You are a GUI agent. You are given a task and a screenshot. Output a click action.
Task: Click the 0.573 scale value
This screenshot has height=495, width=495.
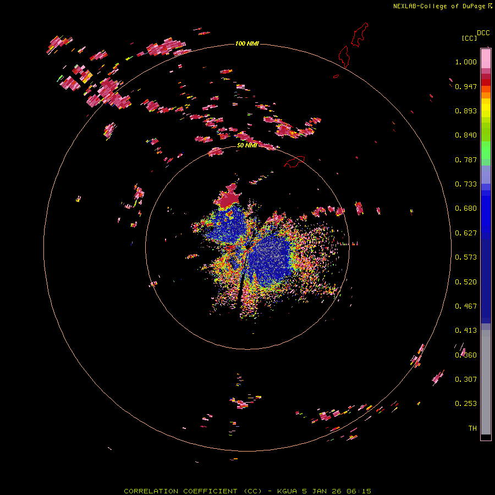(x=466, y=257)
